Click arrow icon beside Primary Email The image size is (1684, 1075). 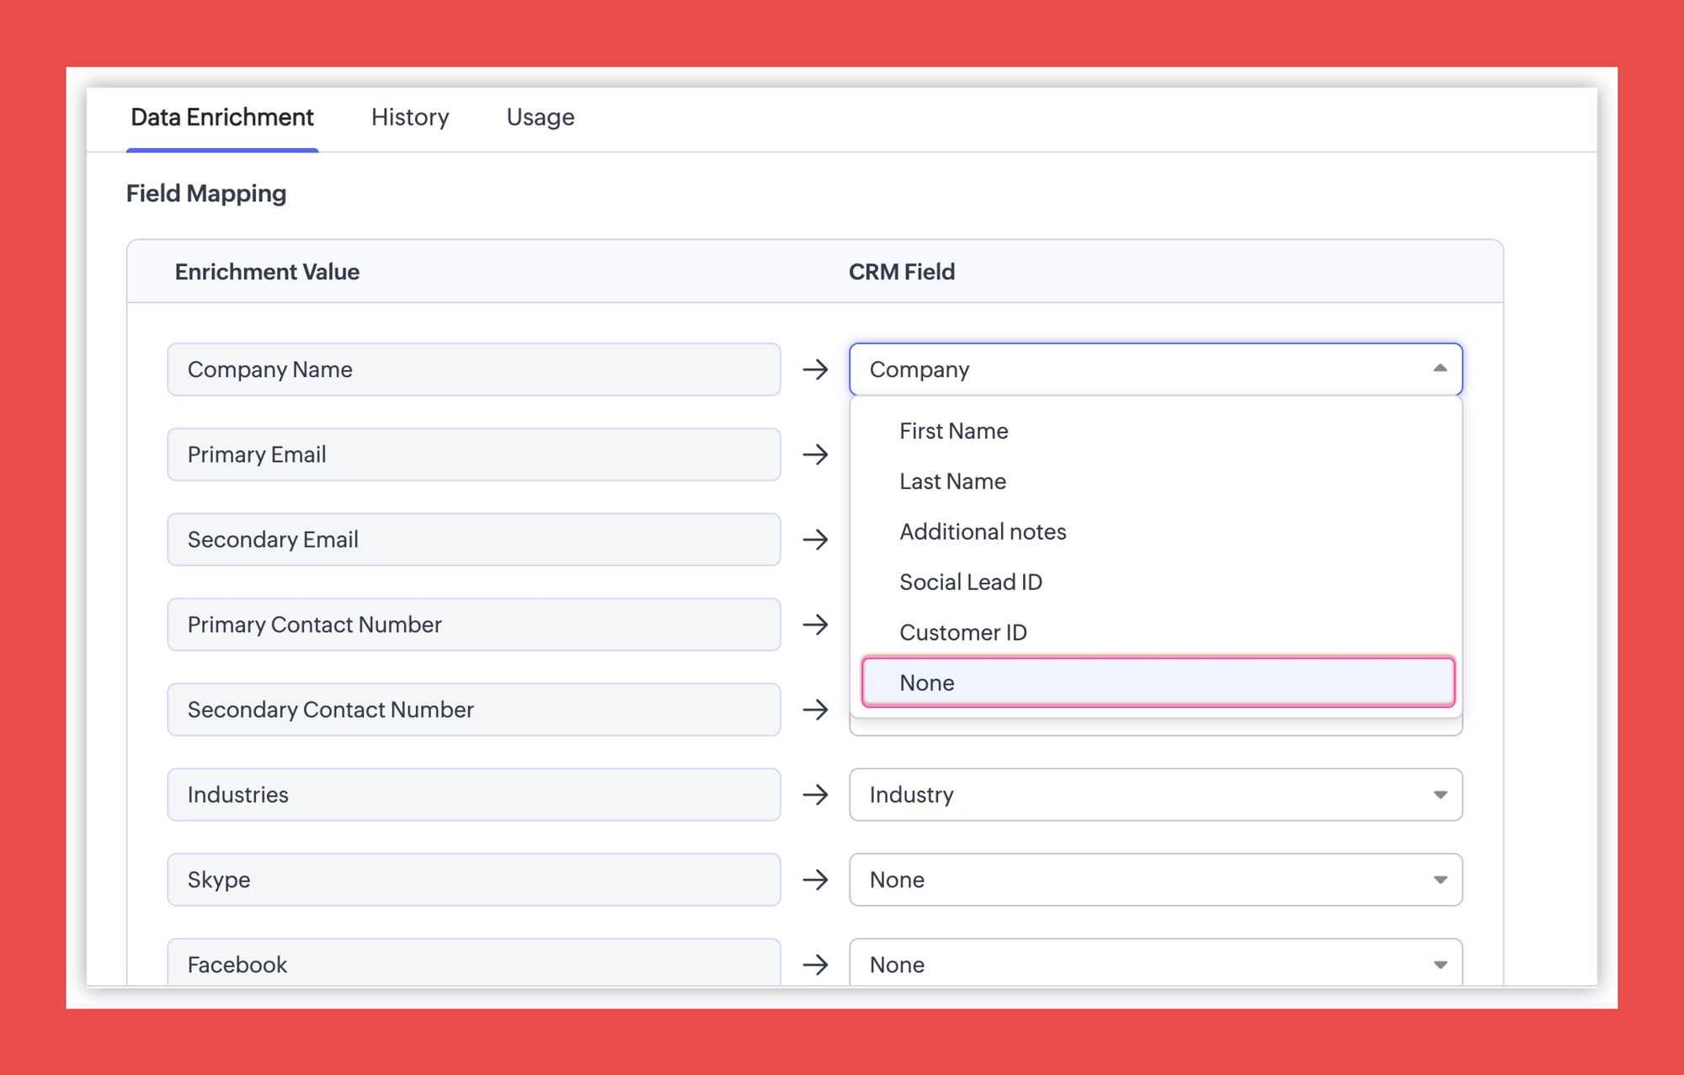815,455
